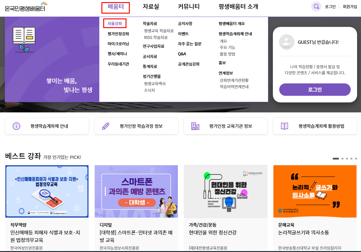Click the course title 논리적글쓰기와 의사소통
This screenshot has height=252, width=361.
(303, 233)
